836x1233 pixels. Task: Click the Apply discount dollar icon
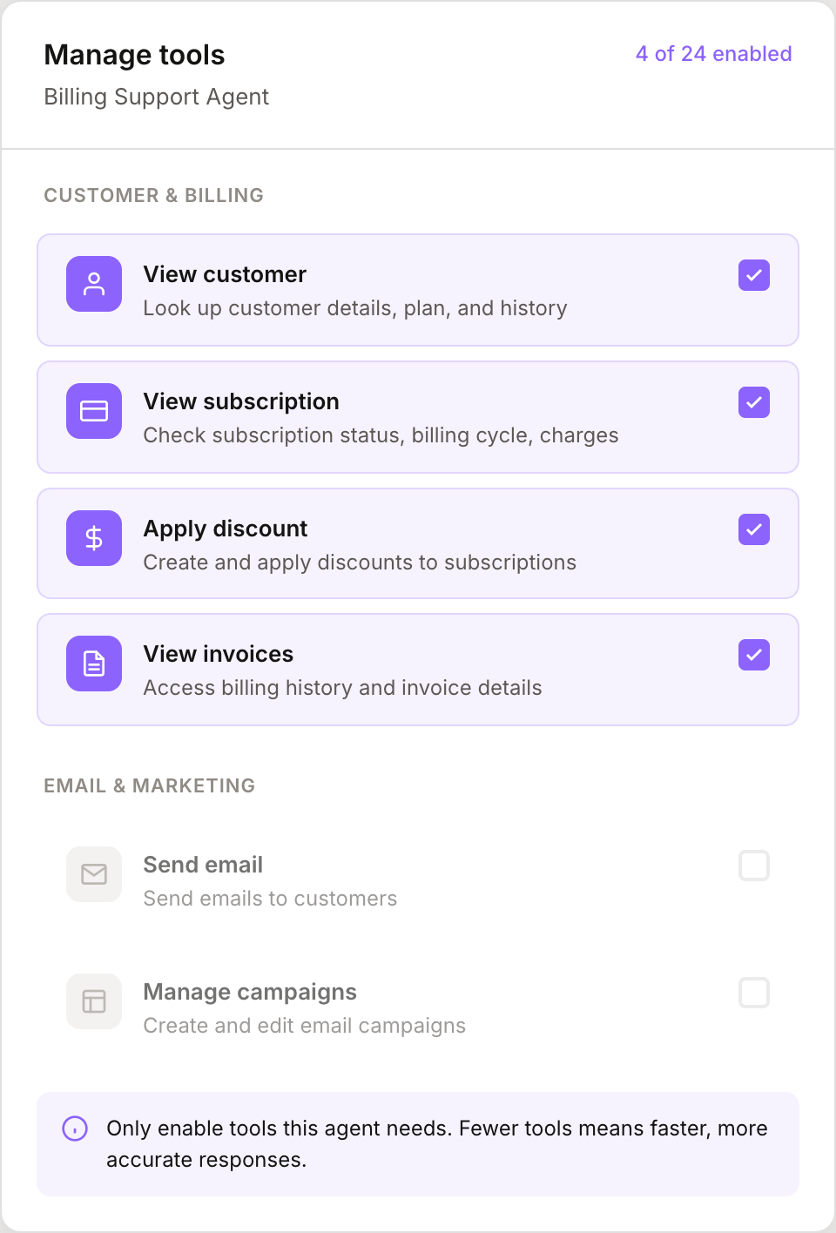point(93,538)
